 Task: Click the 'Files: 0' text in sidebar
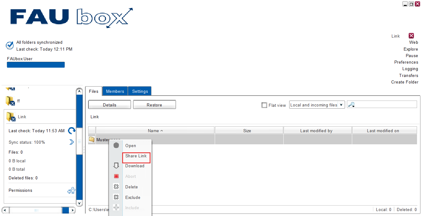[16, 152]
